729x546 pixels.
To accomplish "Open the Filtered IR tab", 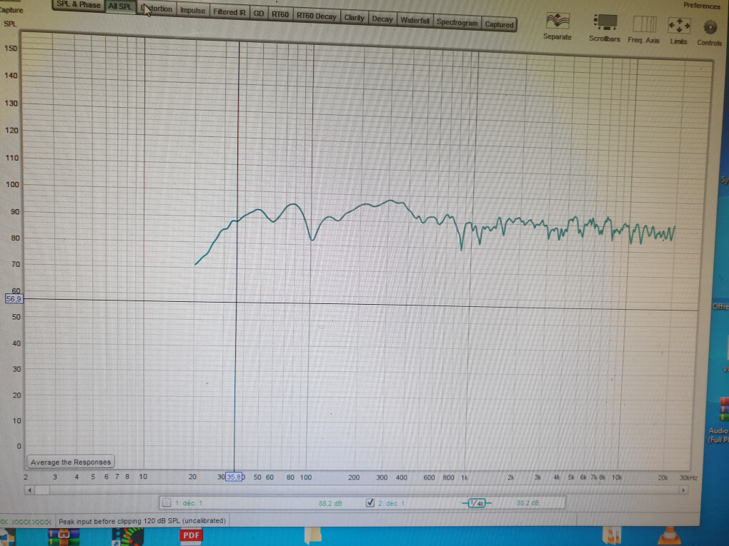I will coord(229,12).
